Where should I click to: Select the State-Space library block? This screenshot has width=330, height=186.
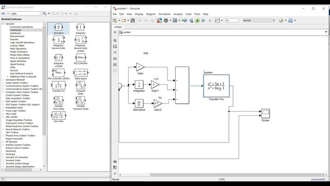[80, 74]
